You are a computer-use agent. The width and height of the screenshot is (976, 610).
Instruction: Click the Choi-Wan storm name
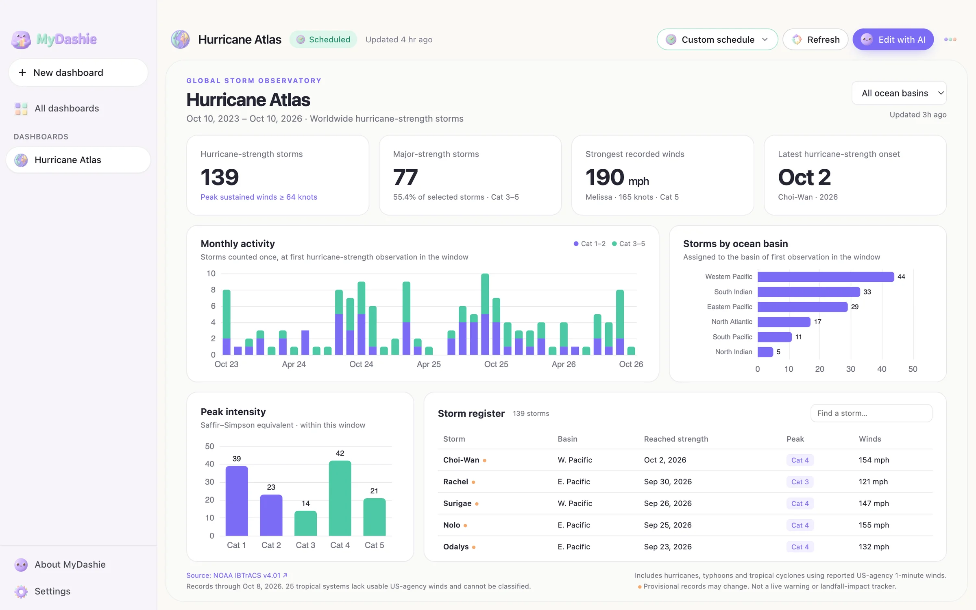coord(461,460)
